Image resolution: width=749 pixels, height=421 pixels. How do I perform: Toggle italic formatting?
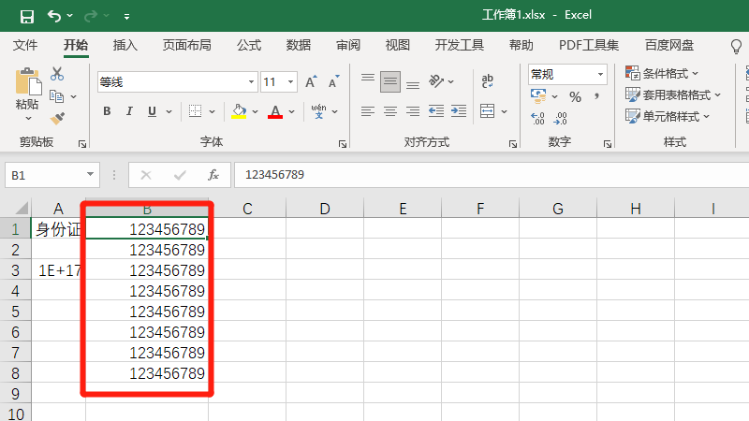[x=130, y=111]
